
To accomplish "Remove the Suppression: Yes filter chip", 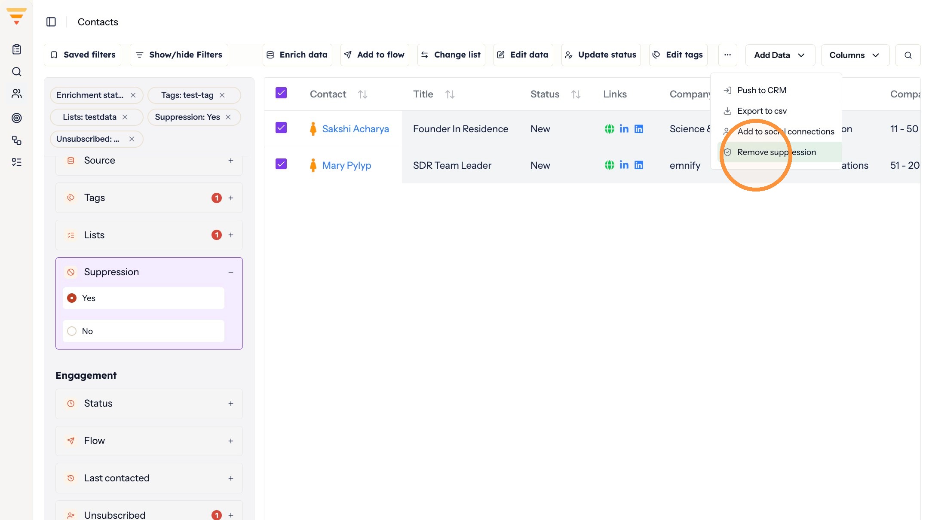I will [228, 117].
